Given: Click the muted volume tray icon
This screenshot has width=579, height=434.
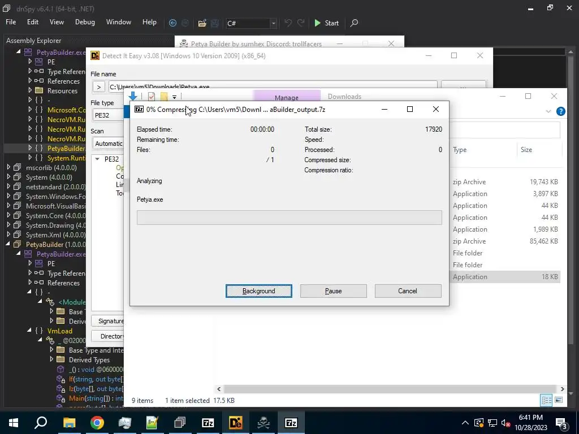Looking at the screenshot, I should click(x=505, y=423).
